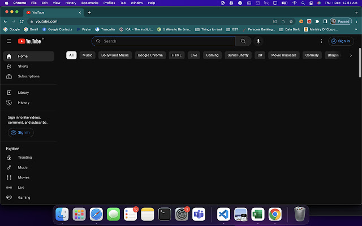Screen dimensions: 362x226
Task: Open YouTube settings three-dot menu
Action: pos(321,41)
